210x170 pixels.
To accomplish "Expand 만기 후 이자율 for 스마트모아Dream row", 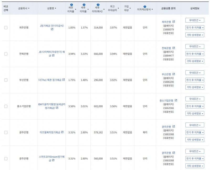I will pyautogui.click(x=195, y=158).
